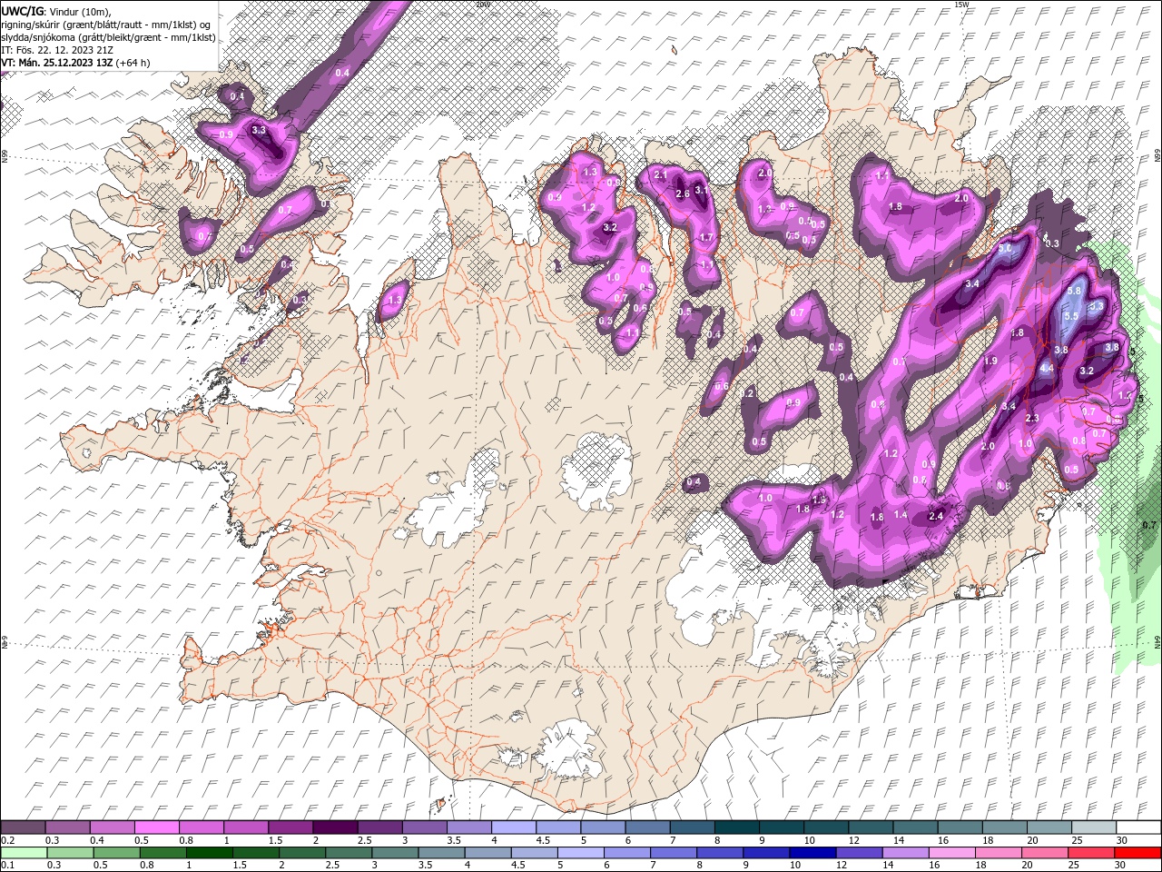Click the UWC/IG title heading
1162x872 pixels.
point(24,11)
